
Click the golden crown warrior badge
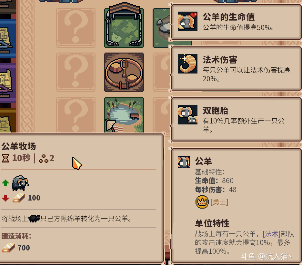(202, 202)
